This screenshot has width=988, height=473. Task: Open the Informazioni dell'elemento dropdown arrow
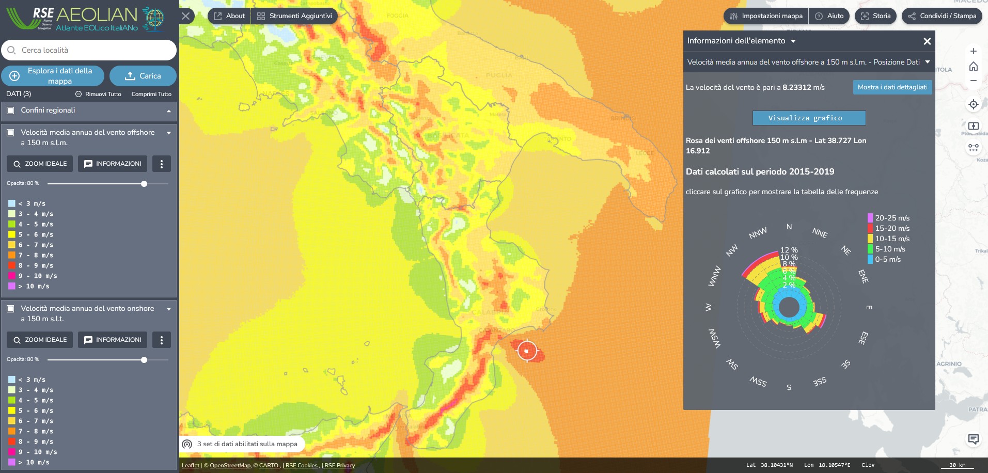pyautogui.click(x=793, y=41)
